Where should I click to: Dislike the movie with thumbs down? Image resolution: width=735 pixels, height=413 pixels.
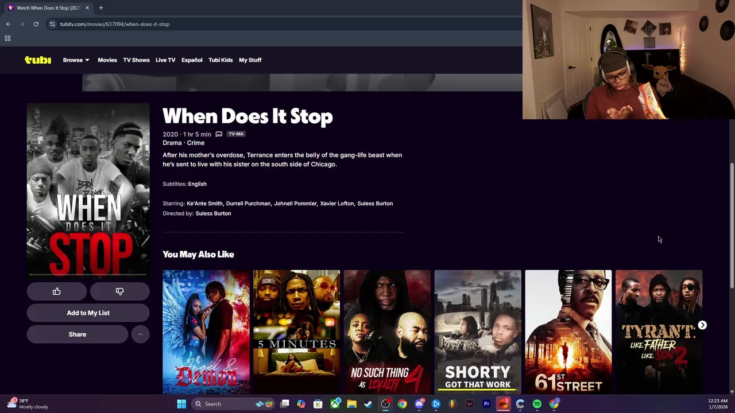119,291
